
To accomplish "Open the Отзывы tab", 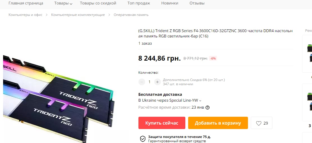I will click(x=197, y=3).
